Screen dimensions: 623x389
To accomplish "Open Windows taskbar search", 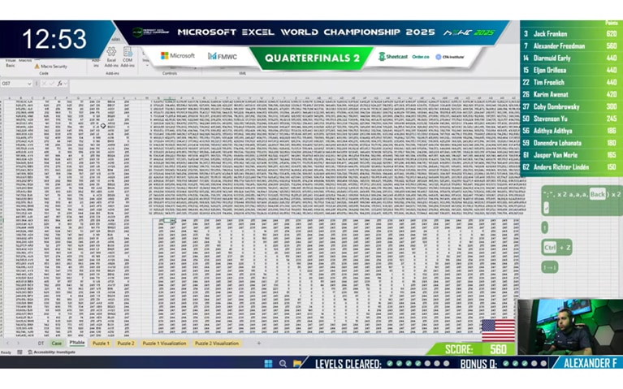I will click(x=283, y=363).
